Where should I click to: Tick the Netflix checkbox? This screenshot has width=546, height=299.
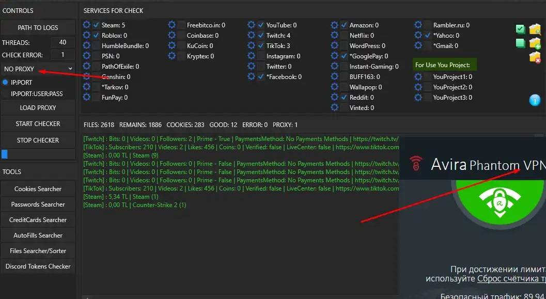(x=344, y=36)
